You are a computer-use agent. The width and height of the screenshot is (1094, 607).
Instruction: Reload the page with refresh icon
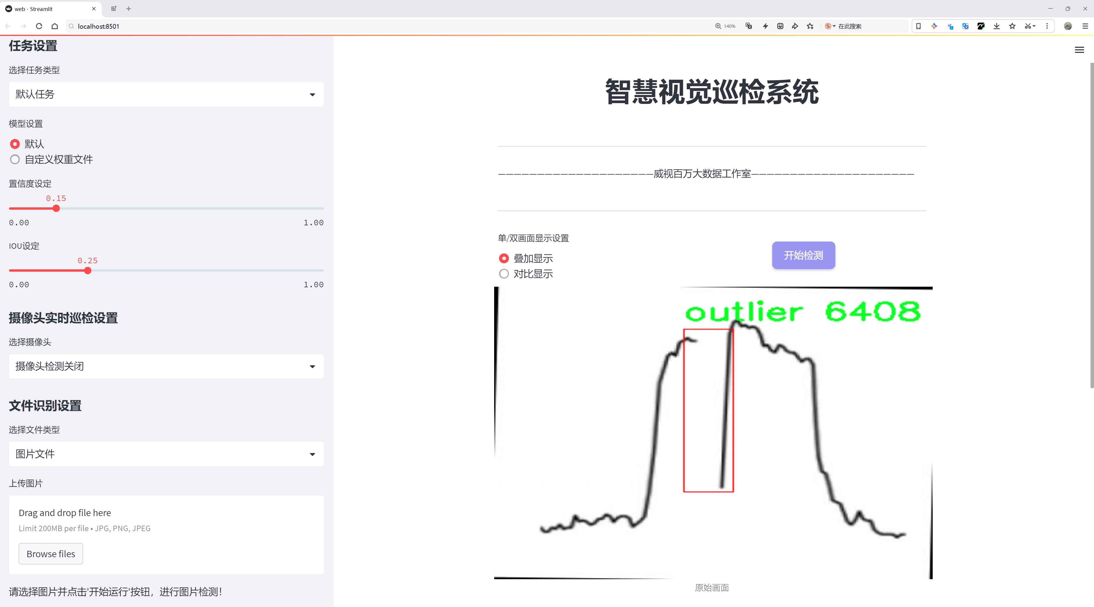point(39,26)
